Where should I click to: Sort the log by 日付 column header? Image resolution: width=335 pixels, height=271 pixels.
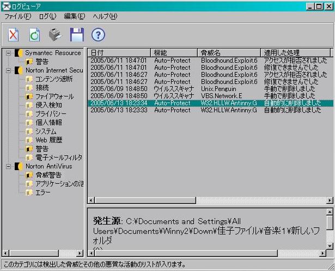[x=119, y=52]
